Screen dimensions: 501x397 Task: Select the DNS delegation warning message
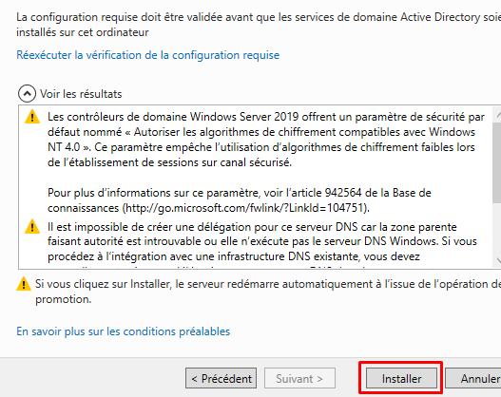tap(262, 244)
